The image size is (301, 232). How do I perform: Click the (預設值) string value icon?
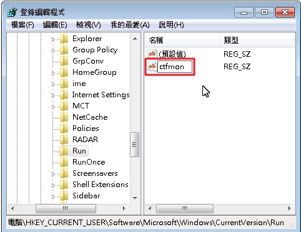[152, 54]
